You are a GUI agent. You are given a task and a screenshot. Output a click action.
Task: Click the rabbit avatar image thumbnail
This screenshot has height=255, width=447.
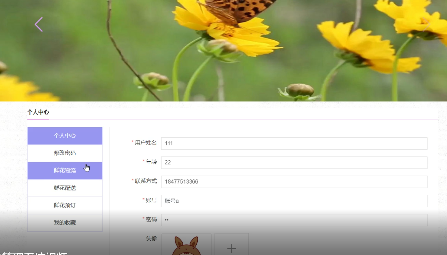(x=186, y=245)
